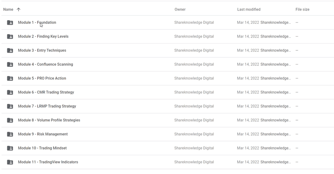Open Module 3 - Entry Techniques folder
This screenshot has width=334, height=174.
42,50
